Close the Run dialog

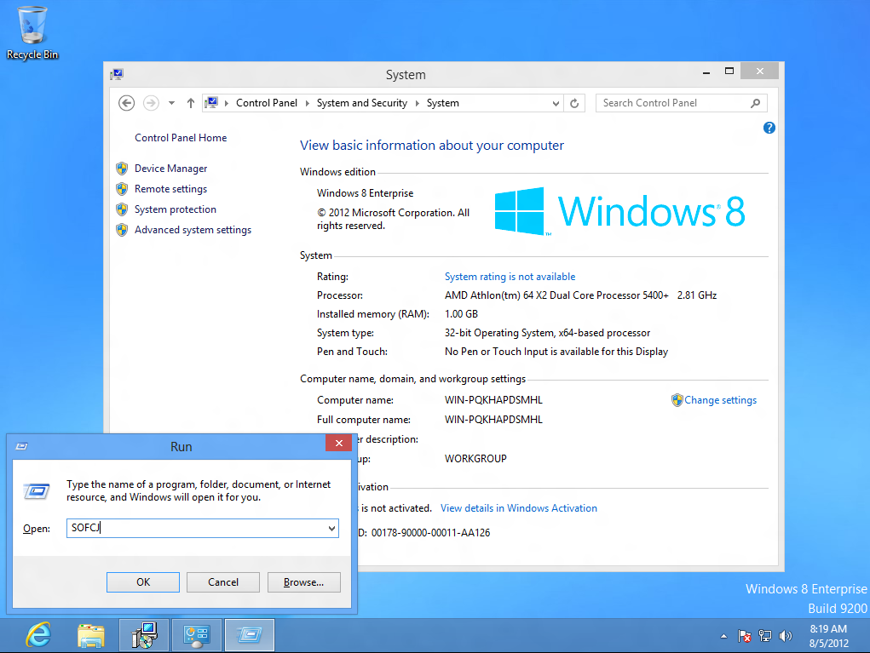(338, 443)
